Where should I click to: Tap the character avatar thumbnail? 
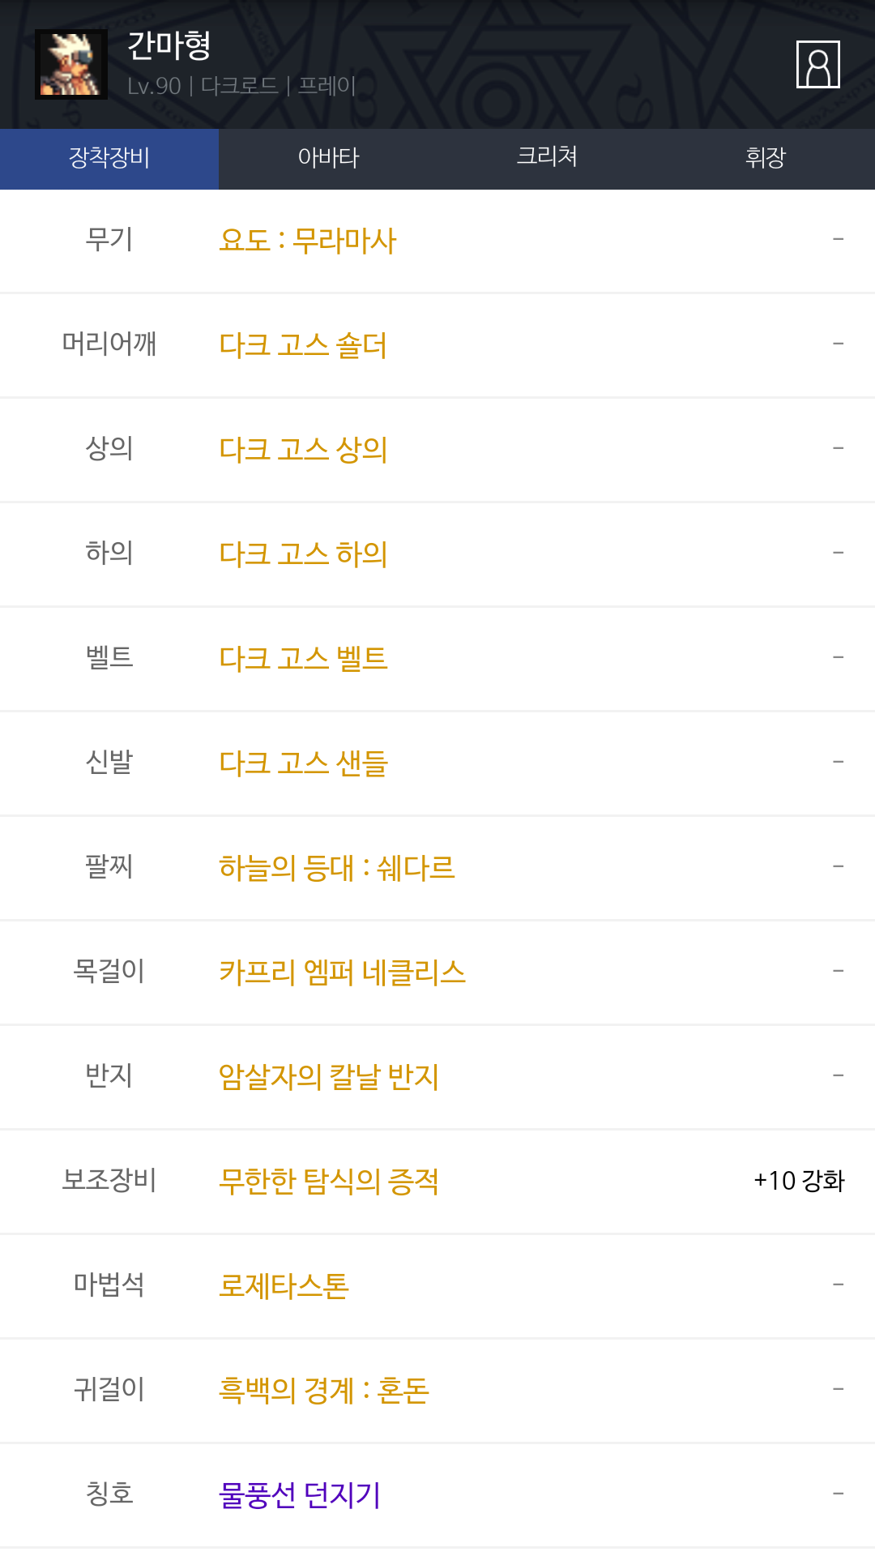point(71,65)
